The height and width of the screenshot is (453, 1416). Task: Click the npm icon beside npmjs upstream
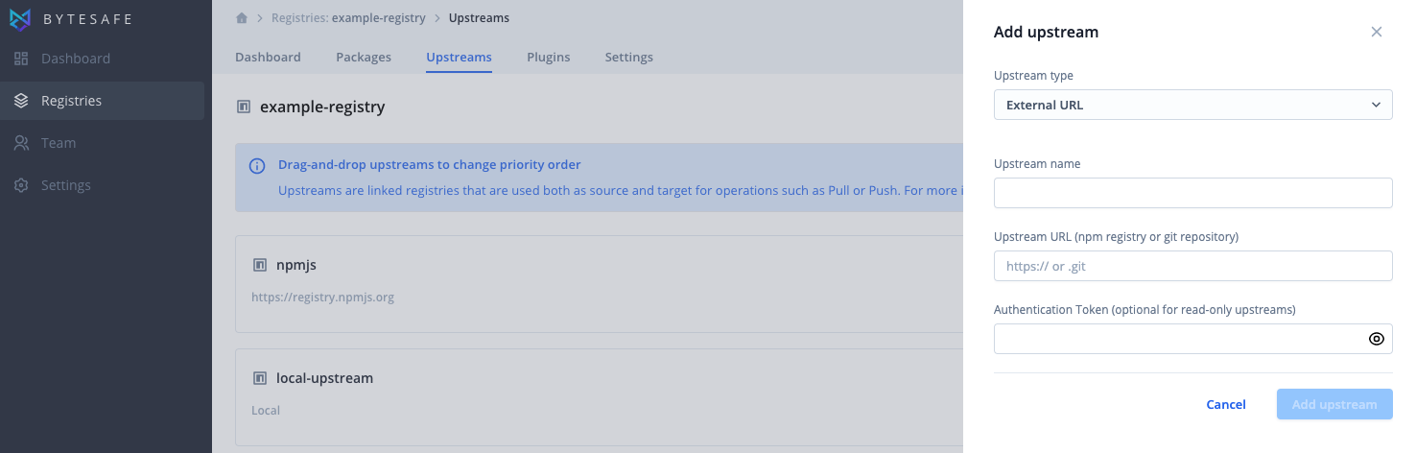point(259,265)
